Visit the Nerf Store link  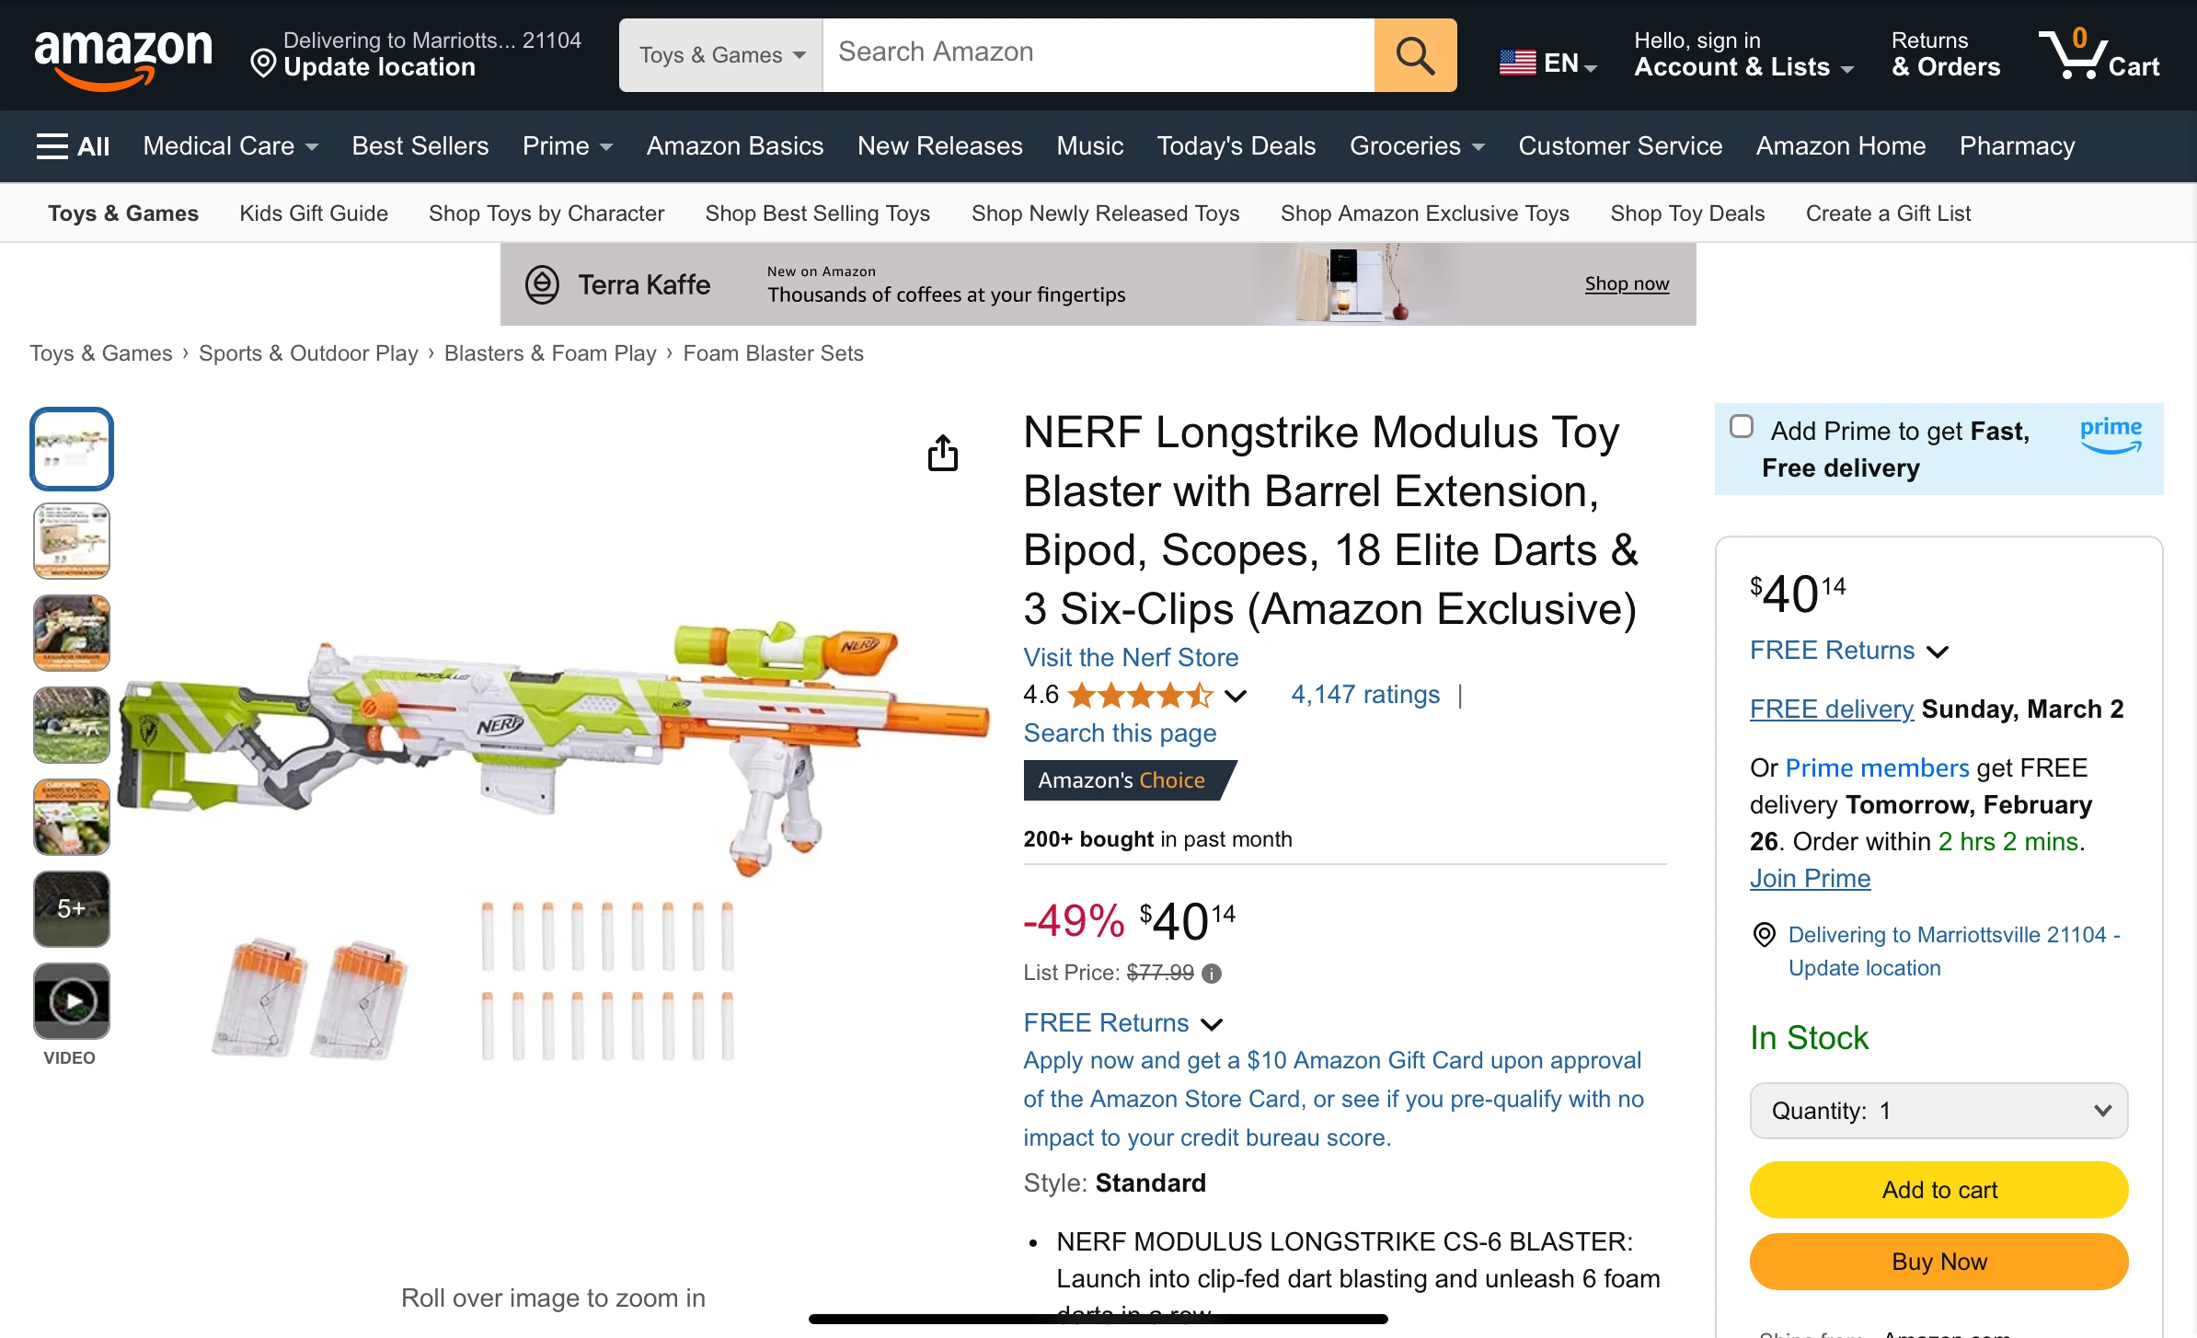(1131, 657)
